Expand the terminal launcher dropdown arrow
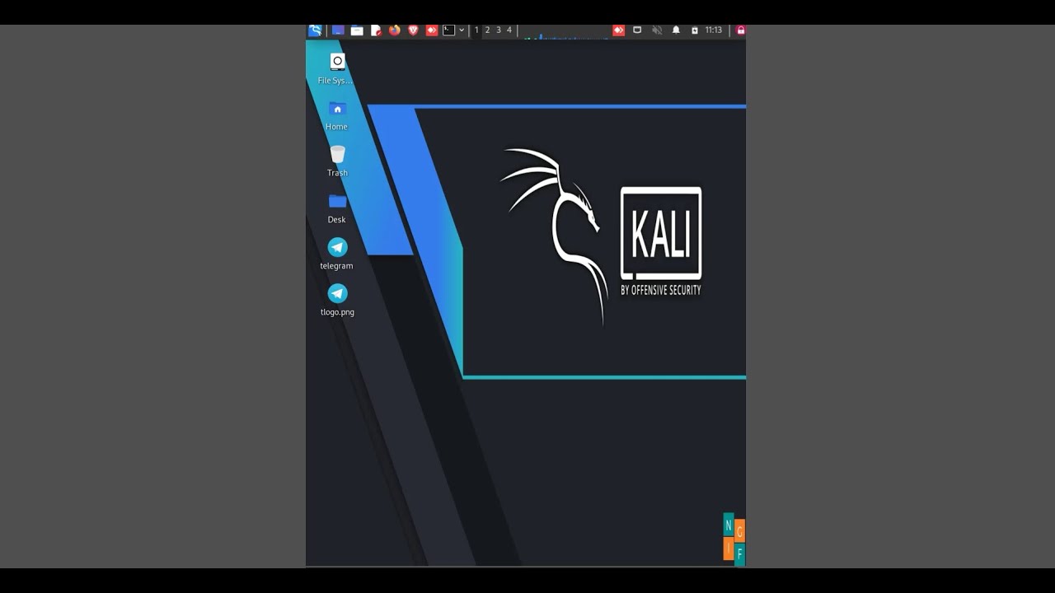Viewport: 1055px width, 593px height. (x=462, y=30)
